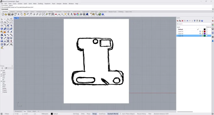Image resolution: width=214 pixels, height=115 pixels.
Task: Click the New Layer icon in Layers panel
Action: 177,21
